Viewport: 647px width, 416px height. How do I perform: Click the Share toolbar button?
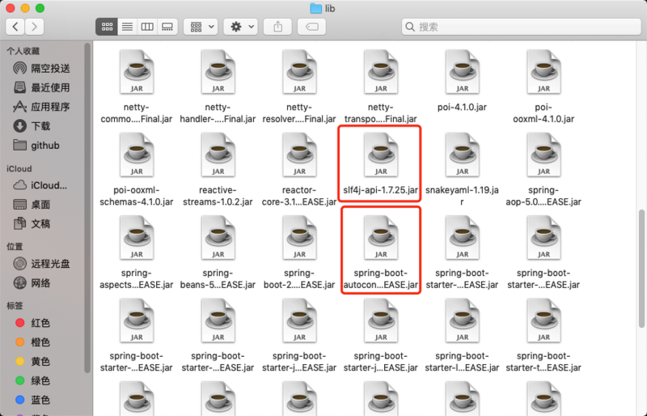278,27
